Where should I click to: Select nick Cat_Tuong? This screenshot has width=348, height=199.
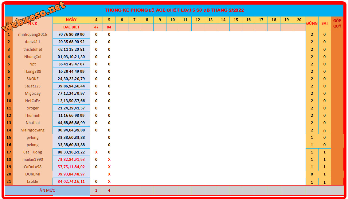tap(33, 152)
